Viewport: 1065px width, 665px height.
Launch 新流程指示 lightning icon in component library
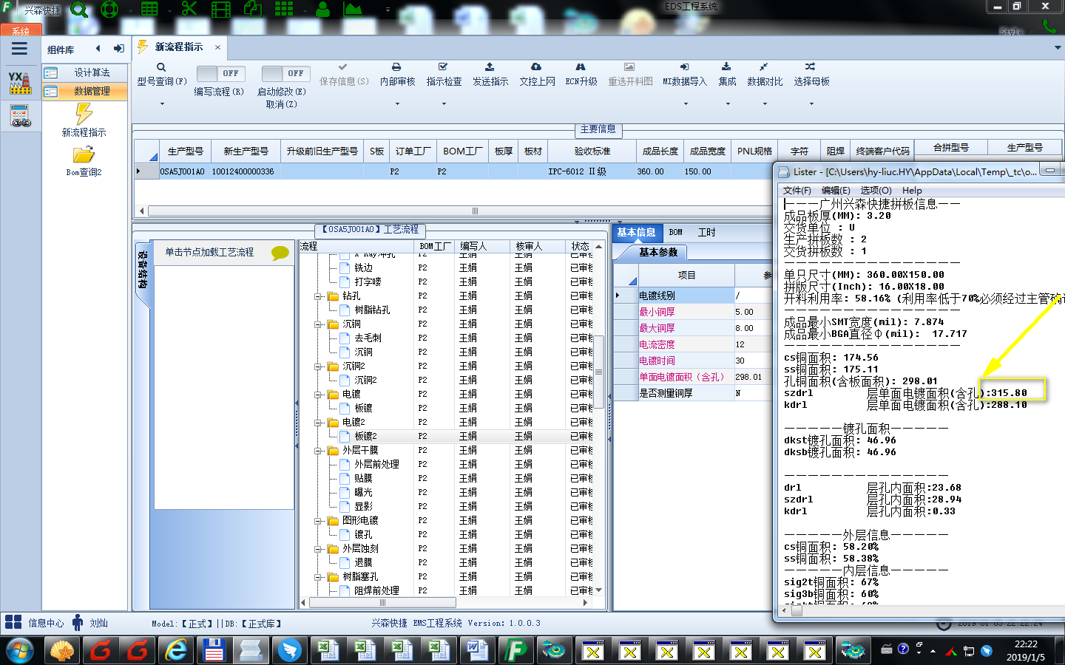84,114
